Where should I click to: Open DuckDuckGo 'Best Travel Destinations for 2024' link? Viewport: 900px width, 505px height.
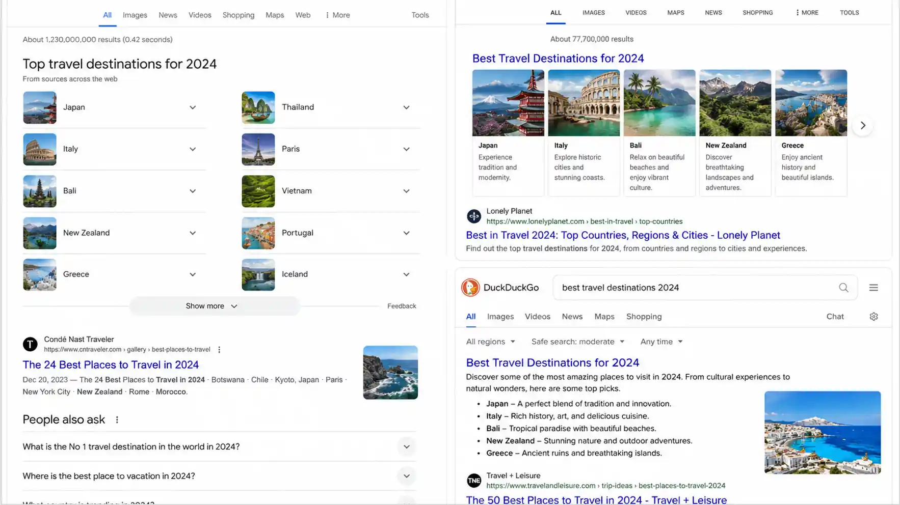click(x=552, y=362)
